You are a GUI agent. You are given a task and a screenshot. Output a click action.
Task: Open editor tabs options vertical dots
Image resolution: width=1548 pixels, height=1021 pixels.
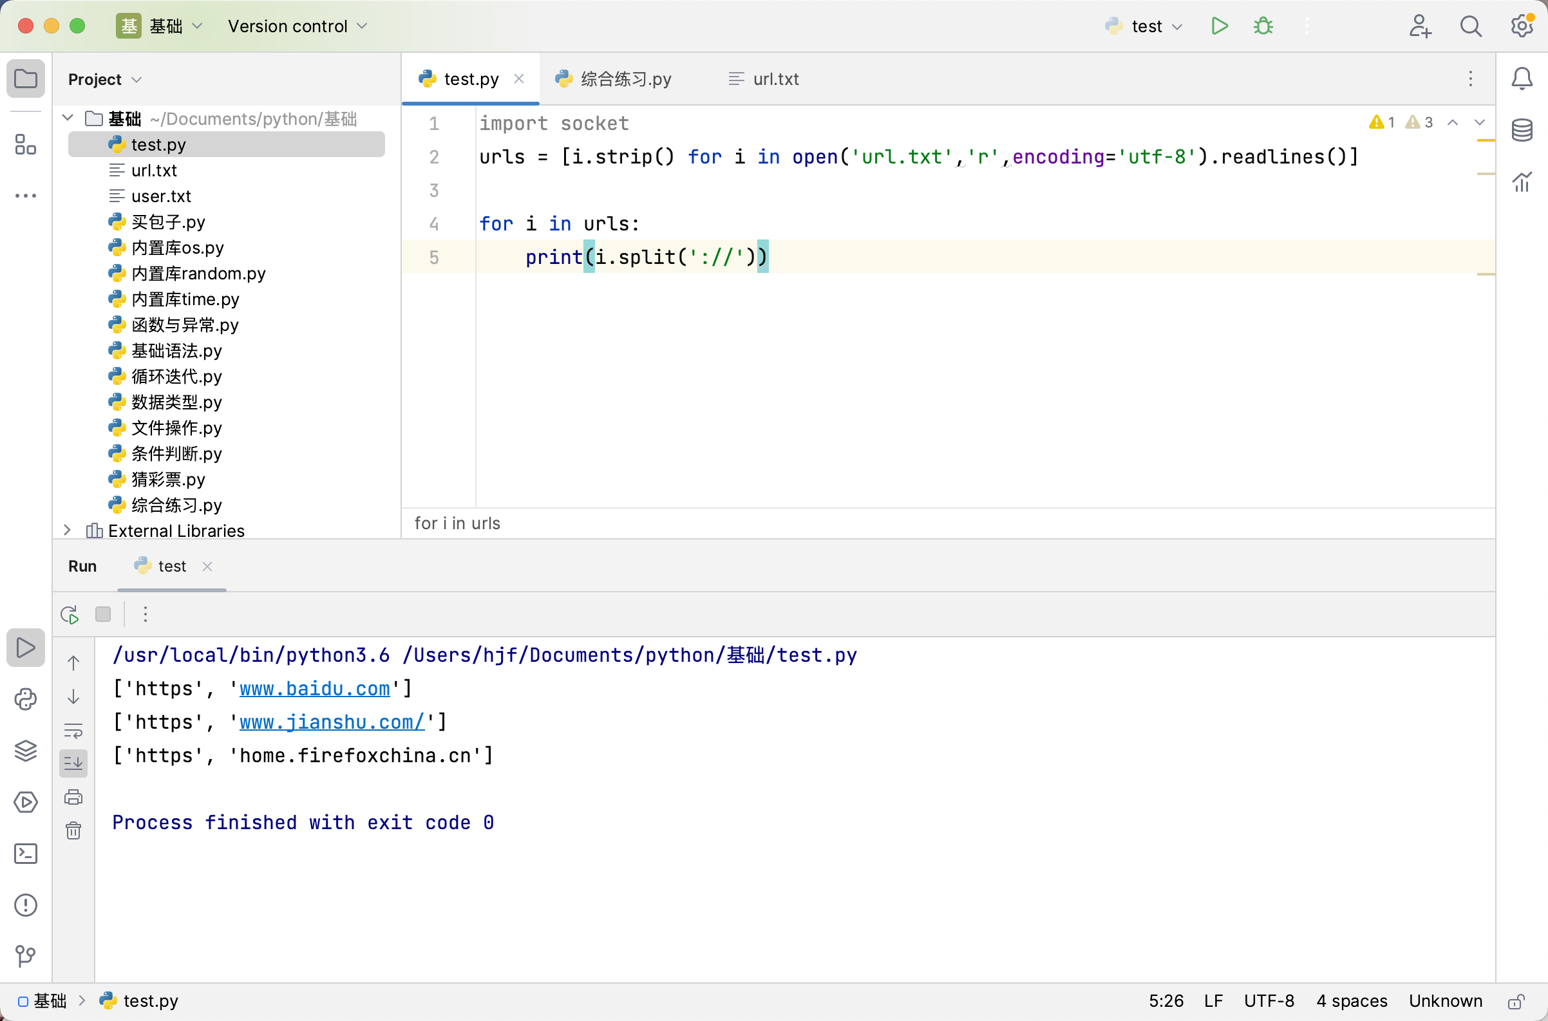coord(1471,79)
